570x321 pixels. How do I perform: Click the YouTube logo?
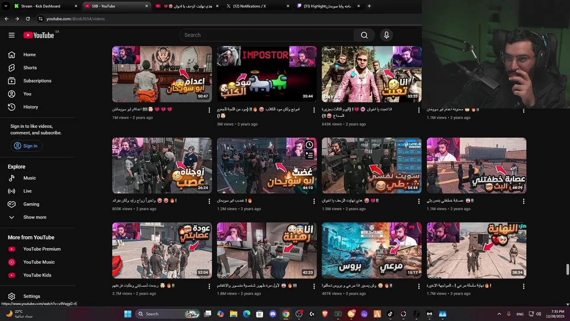pos(39,35)
